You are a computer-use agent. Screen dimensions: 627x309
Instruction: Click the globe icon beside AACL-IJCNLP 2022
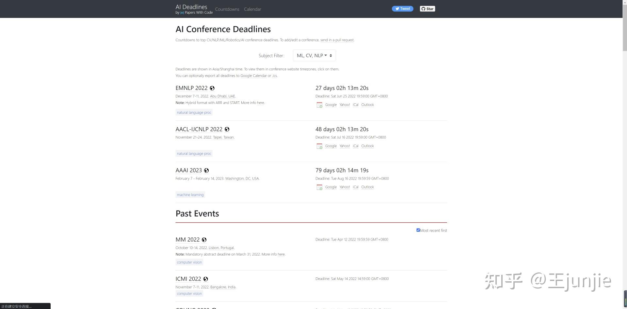coord(227,129)
